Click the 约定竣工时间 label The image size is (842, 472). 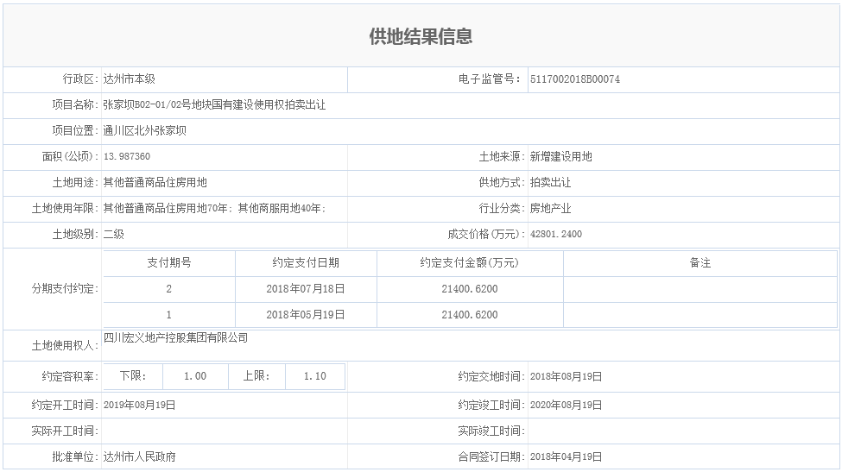[x=492, y=405]
